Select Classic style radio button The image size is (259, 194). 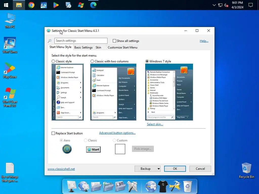pos(53,61)
